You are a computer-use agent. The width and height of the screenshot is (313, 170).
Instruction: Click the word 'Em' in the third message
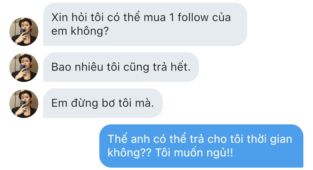[59, 103]
